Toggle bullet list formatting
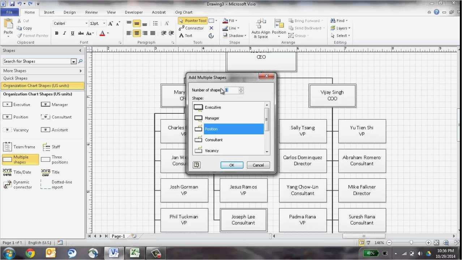The height and width of the screenshot is (260, 462). point(155,23)
